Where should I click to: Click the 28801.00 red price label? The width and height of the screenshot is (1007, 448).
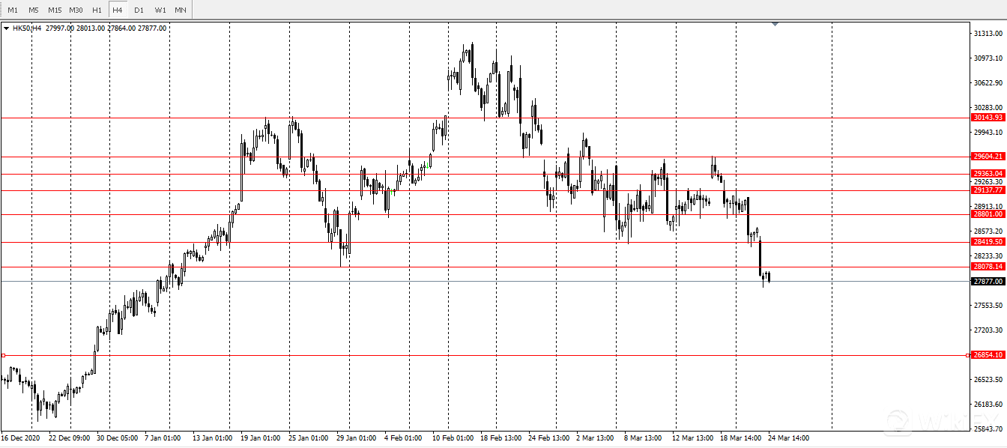988,214
